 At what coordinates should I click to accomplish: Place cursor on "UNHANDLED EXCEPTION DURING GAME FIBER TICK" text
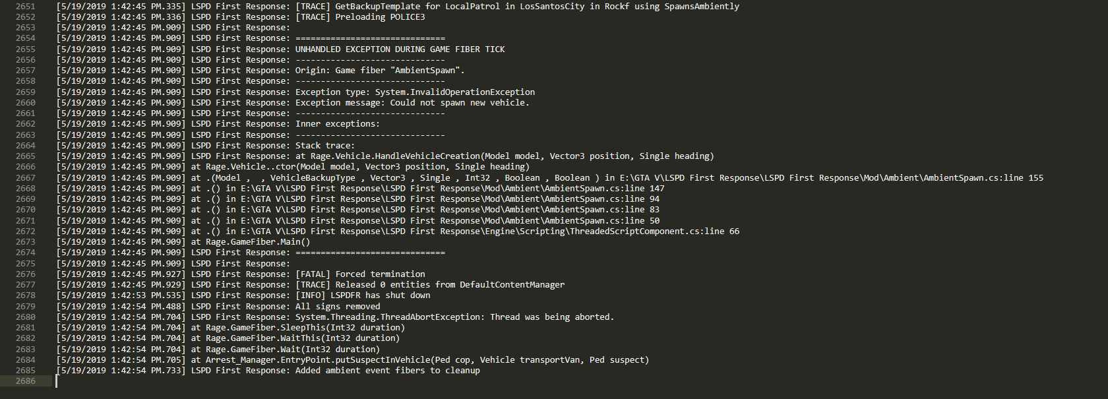coord(400,49)
